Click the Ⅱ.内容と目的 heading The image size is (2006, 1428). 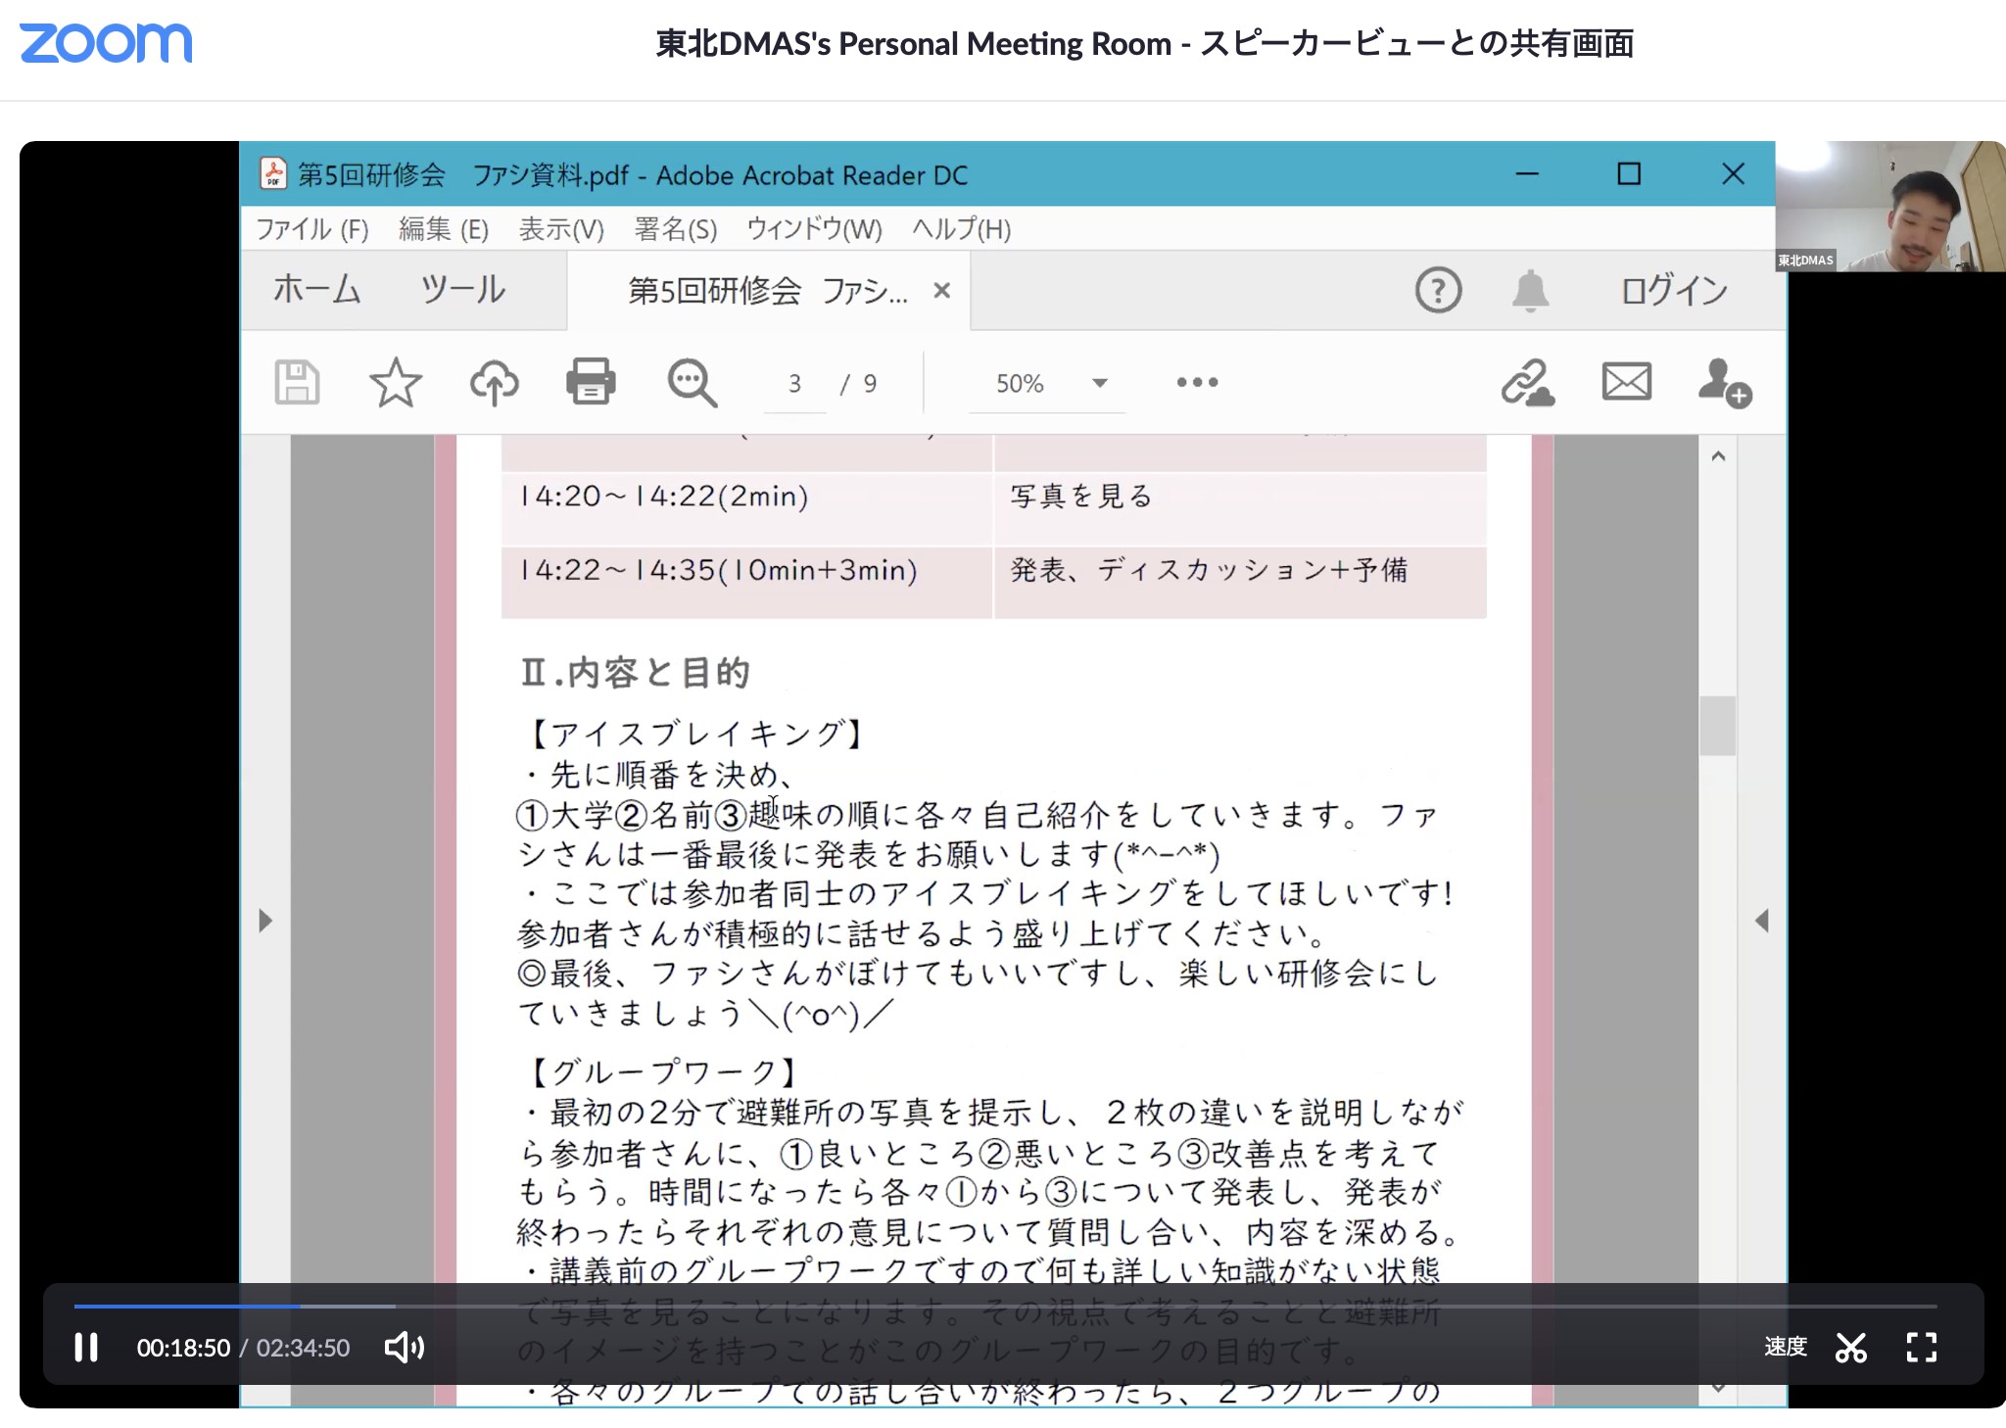635,673
